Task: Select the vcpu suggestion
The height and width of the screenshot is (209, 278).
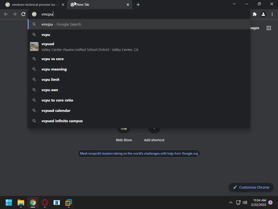Action: (x=139, y=35)
